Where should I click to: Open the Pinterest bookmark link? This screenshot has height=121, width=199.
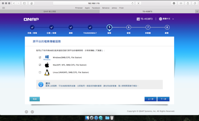pyautogui.click(x=79, y=8)
